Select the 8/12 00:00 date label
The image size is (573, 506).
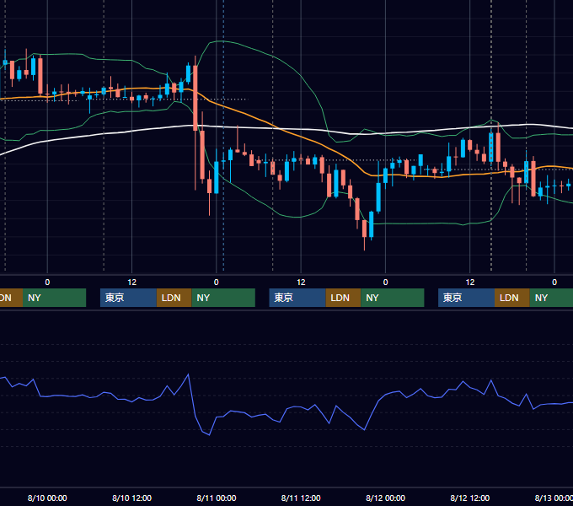coord(385,498)
